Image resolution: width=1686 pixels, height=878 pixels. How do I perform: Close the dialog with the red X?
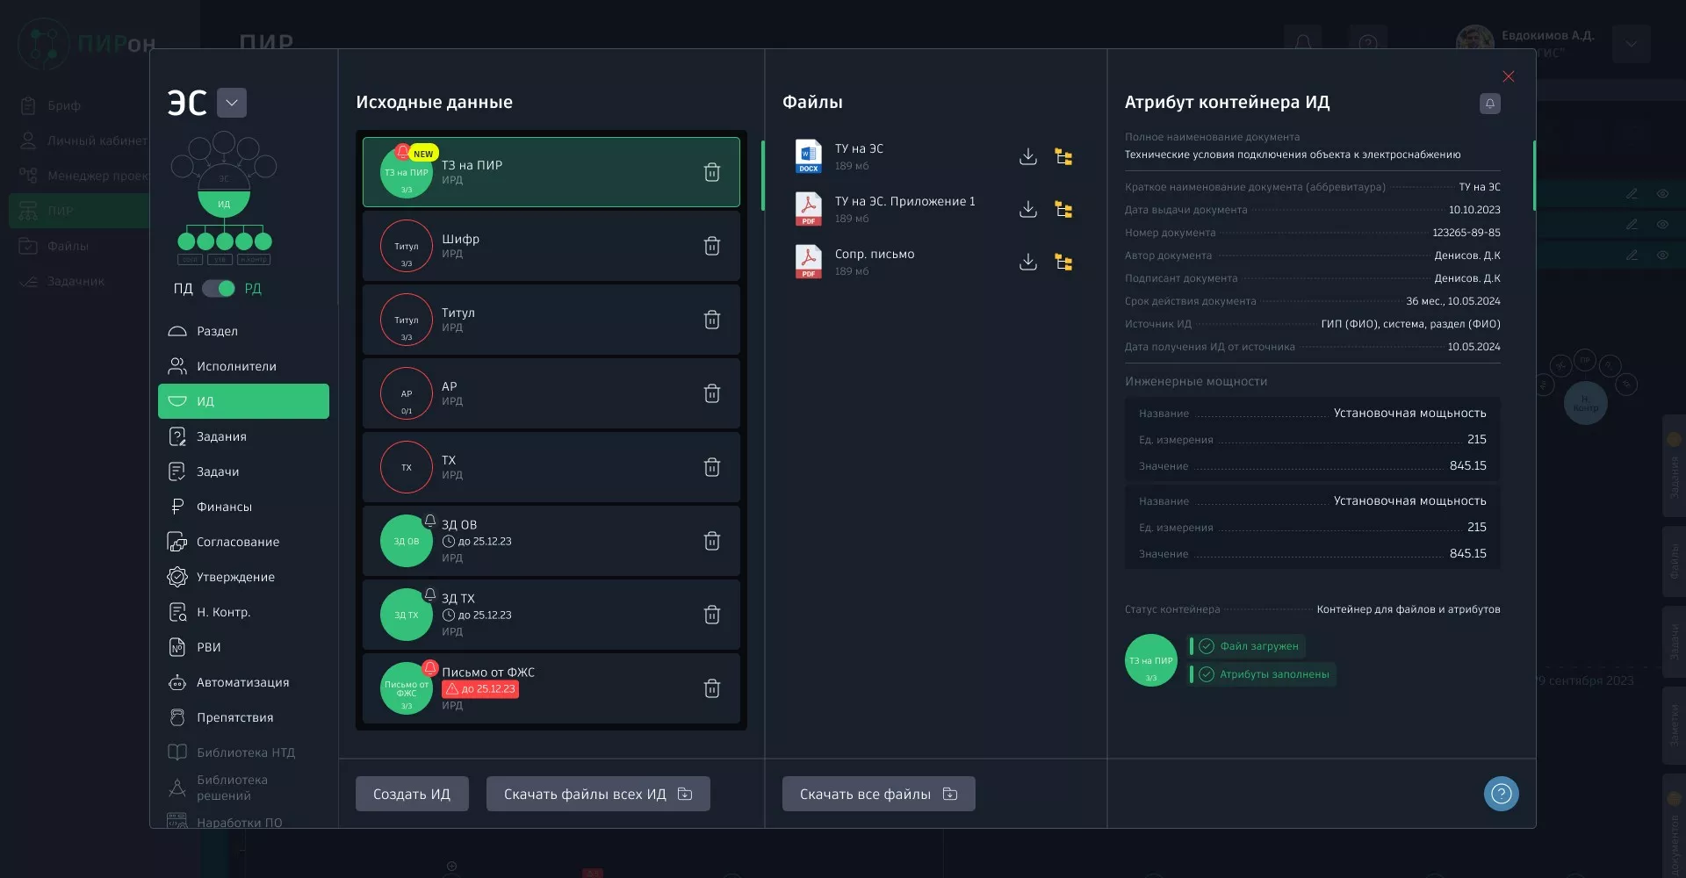[1508, 77]
